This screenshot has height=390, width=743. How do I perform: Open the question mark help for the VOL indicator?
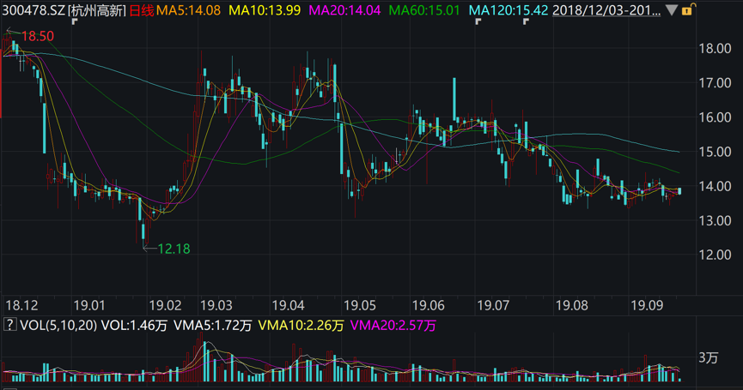pos(9,326)
